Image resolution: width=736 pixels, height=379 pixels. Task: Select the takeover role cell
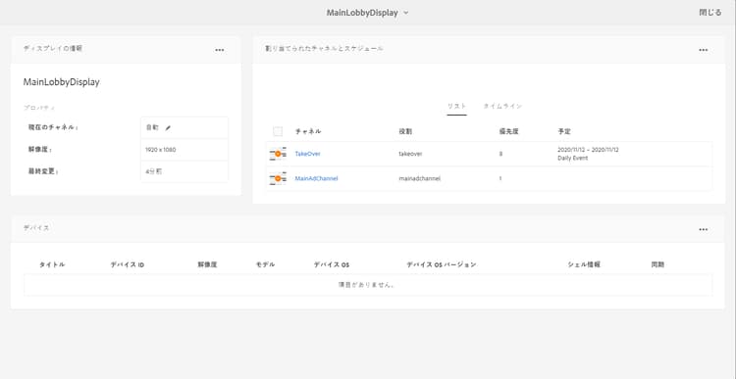(410, 154)
